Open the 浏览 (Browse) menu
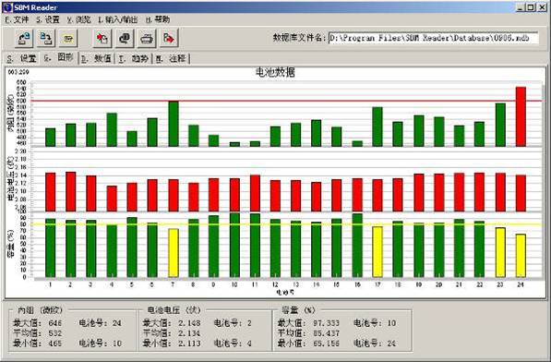 [x=78, y=19]
